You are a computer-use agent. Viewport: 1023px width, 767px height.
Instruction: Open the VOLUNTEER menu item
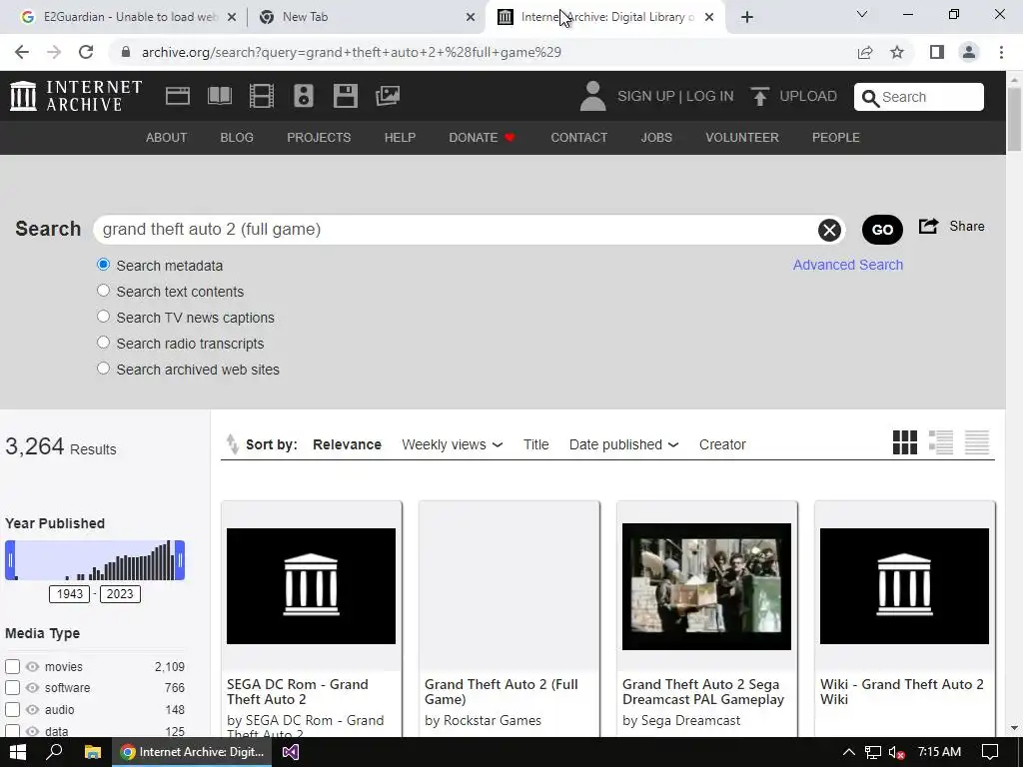point(742,138)
